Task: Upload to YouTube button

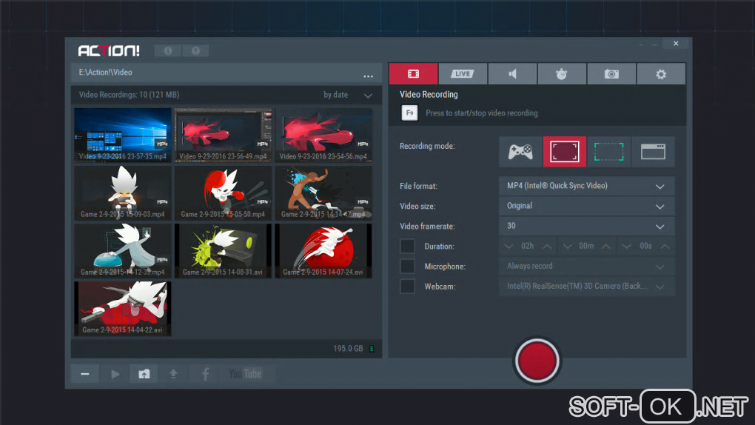Action: [x=245, y=374]
